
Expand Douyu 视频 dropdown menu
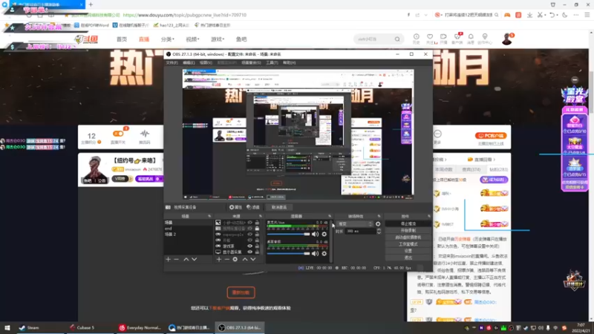(x=192, y=39)
